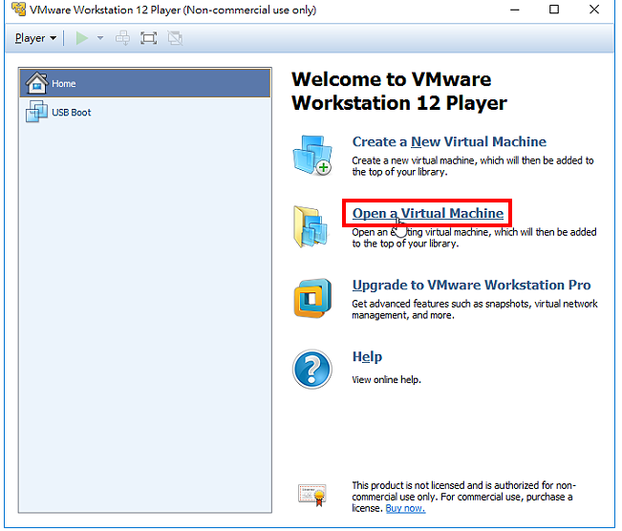Maximize the VMware Player window
Screen dimensions: 622x531
point(554,10)
